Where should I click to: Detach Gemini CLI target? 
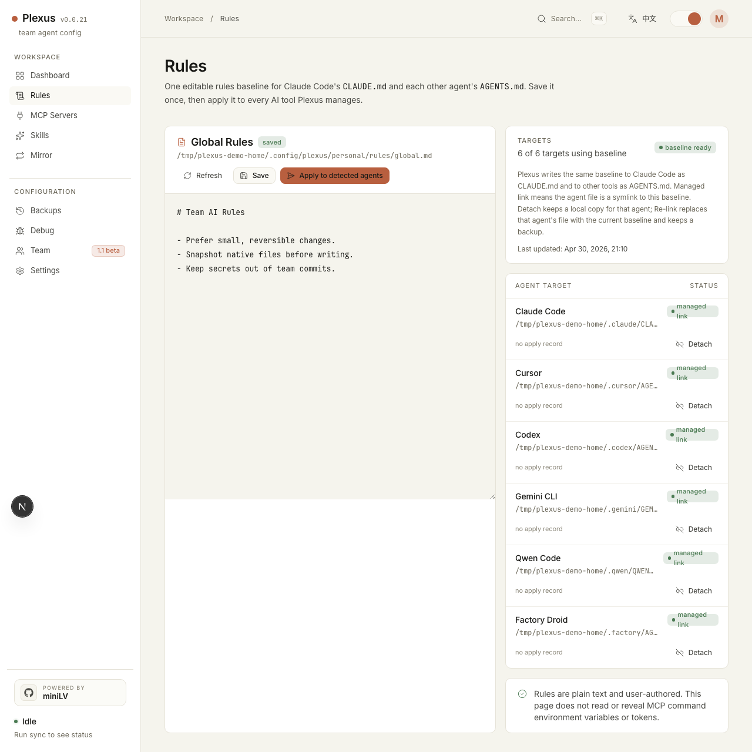694,529
